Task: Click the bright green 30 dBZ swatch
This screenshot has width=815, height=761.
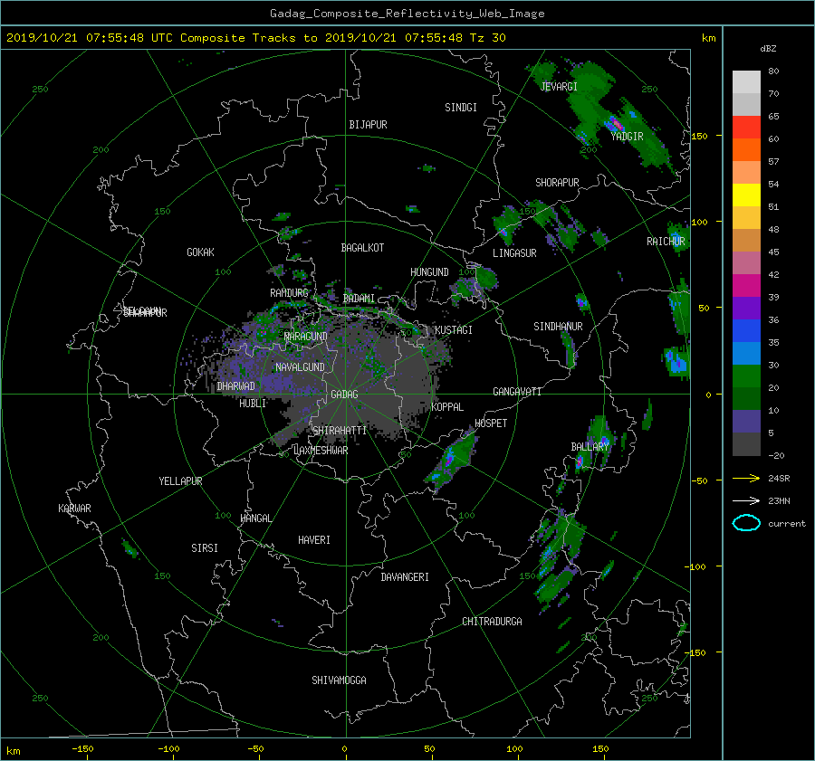Action: (x=746, y=376)
